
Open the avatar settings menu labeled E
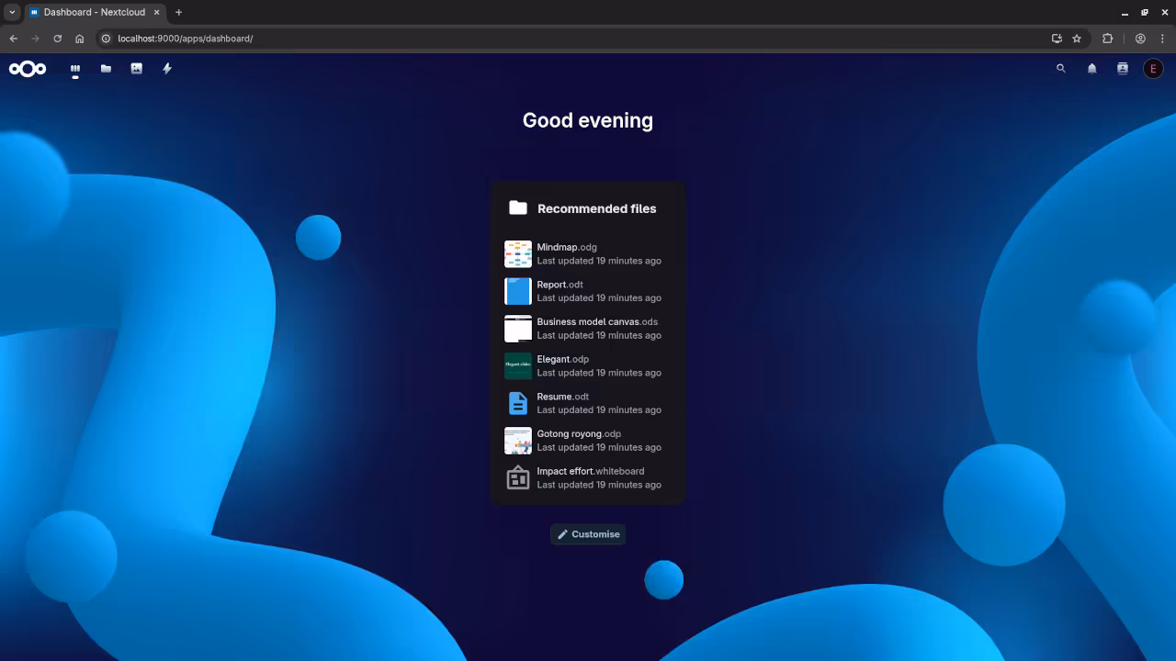tap(1153, 68)
